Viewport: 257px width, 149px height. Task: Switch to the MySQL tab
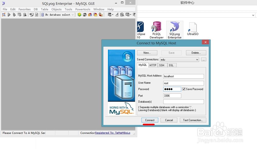143,65
